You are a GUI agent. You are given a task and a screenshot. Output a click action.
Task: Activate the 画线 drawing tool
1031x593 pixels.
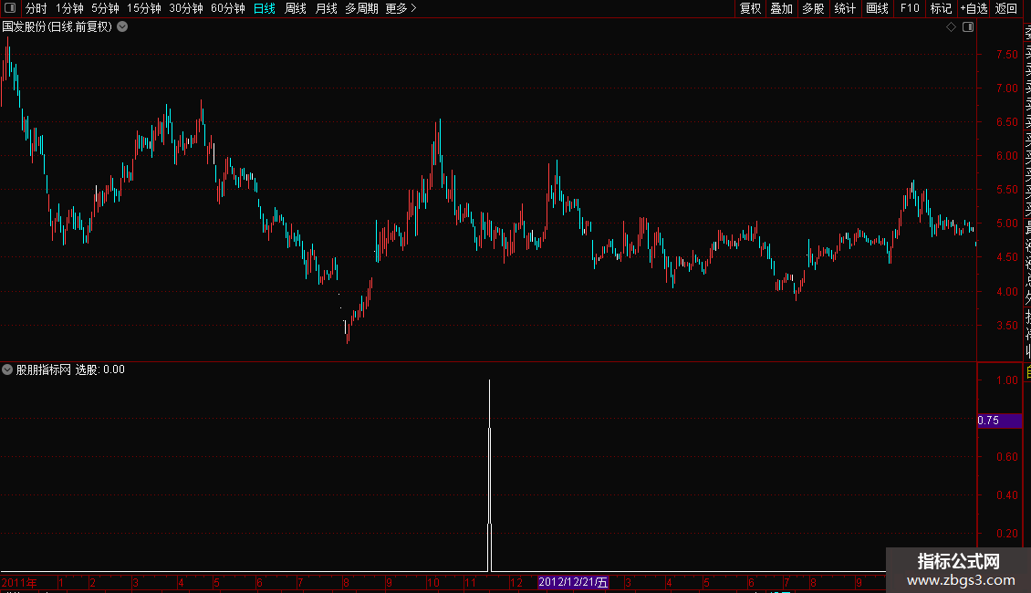(877, 8)
